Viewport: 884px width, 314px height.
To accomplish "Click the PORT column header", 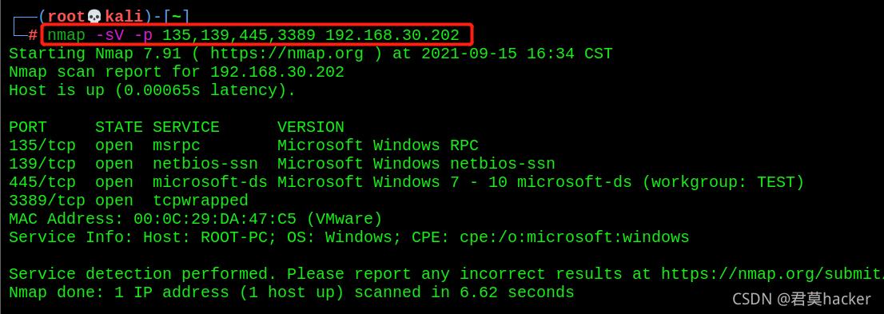I will point(28,127).
